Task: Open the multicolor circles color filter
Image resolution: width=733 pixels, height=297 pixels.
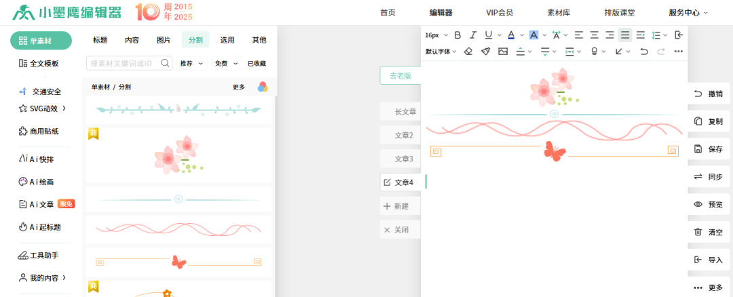Action: coord(263,87)
